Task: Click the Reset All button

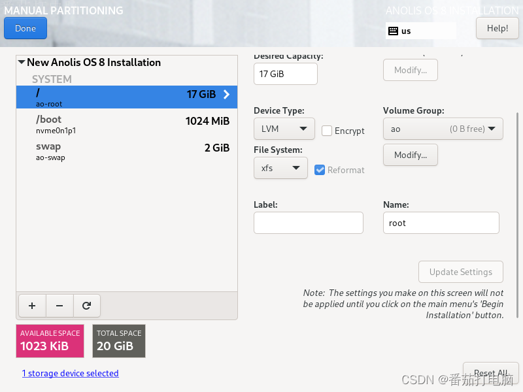Action: click(x=491, y=373)
